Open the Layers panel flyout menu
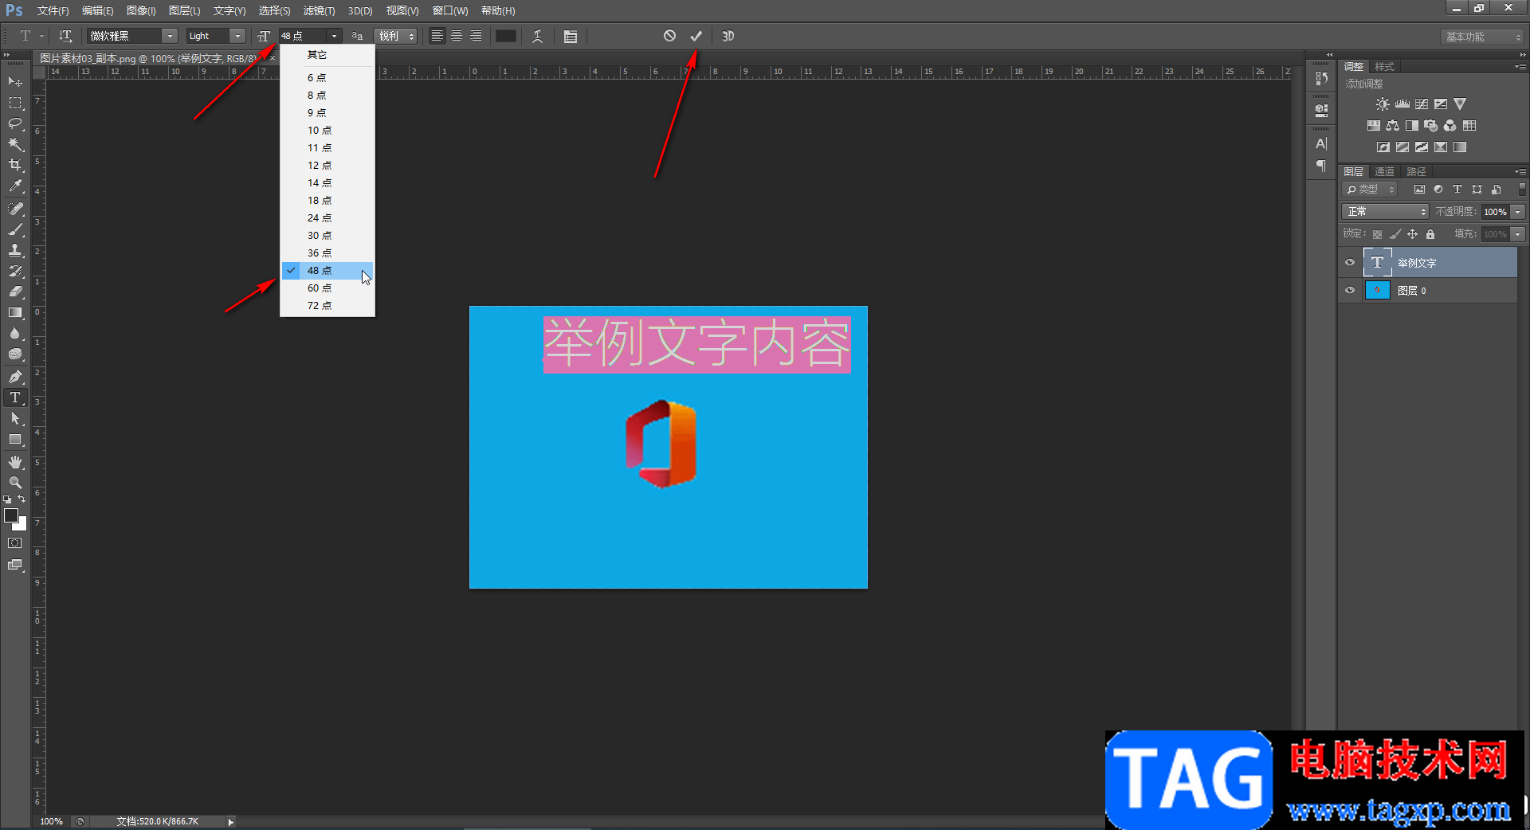This screenshot has height=830, width=1530. 1520,171
